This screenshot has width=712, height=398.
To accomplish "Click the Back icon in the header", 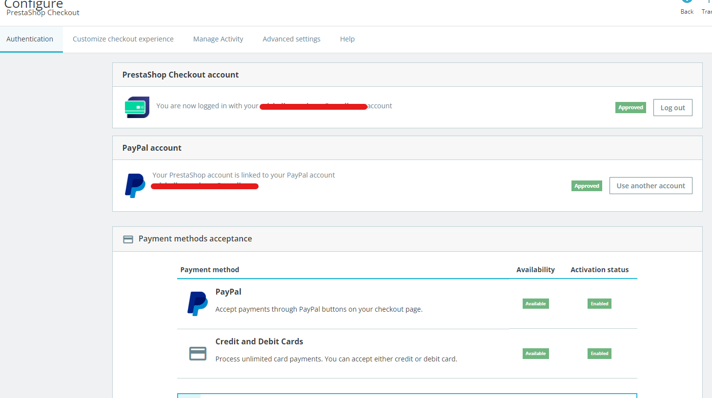I will coord(687,1).
